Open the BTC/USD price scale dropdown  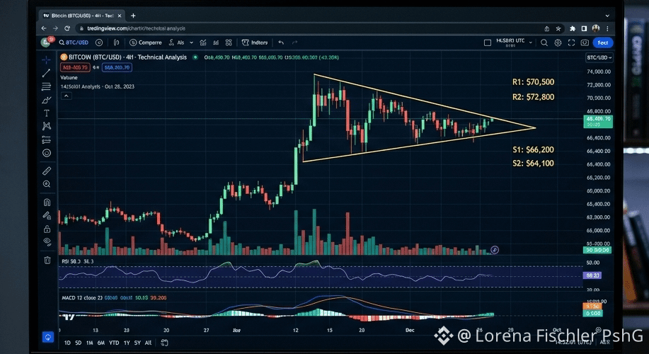[599, 57]
